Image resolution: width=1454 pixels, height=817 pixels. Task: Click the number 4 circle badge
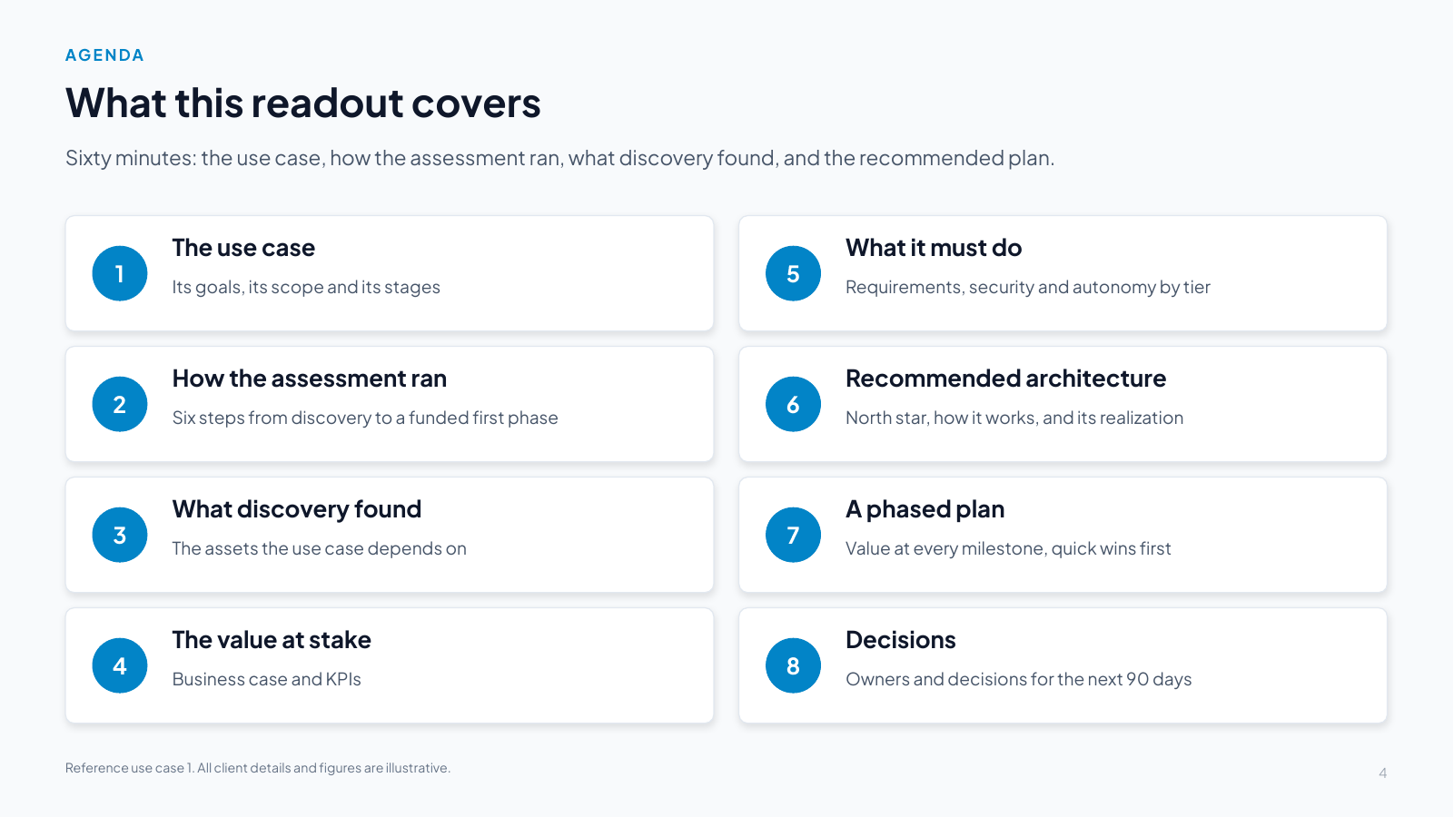(x=120, y=665)
